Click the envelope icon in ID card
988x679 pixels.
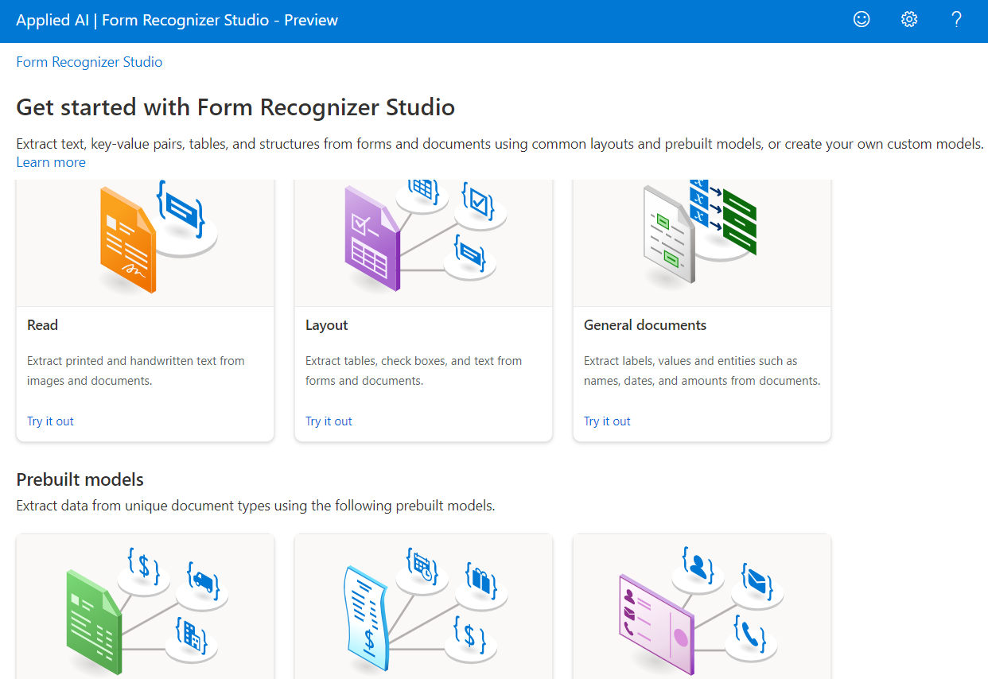757,580
